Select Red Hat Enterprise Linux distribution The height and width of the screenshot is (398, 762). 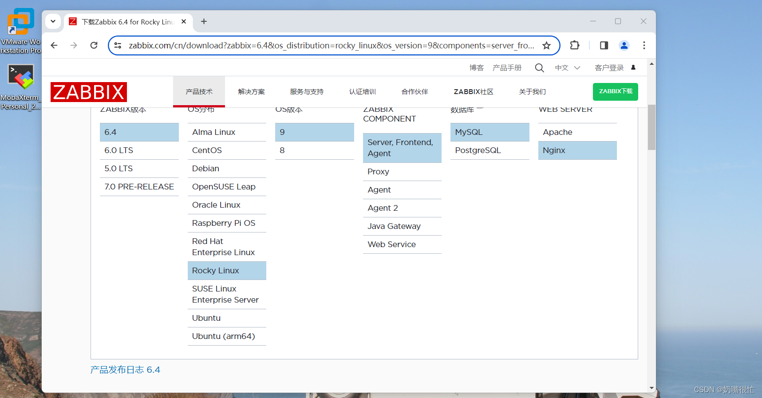(x=227, y=247)
